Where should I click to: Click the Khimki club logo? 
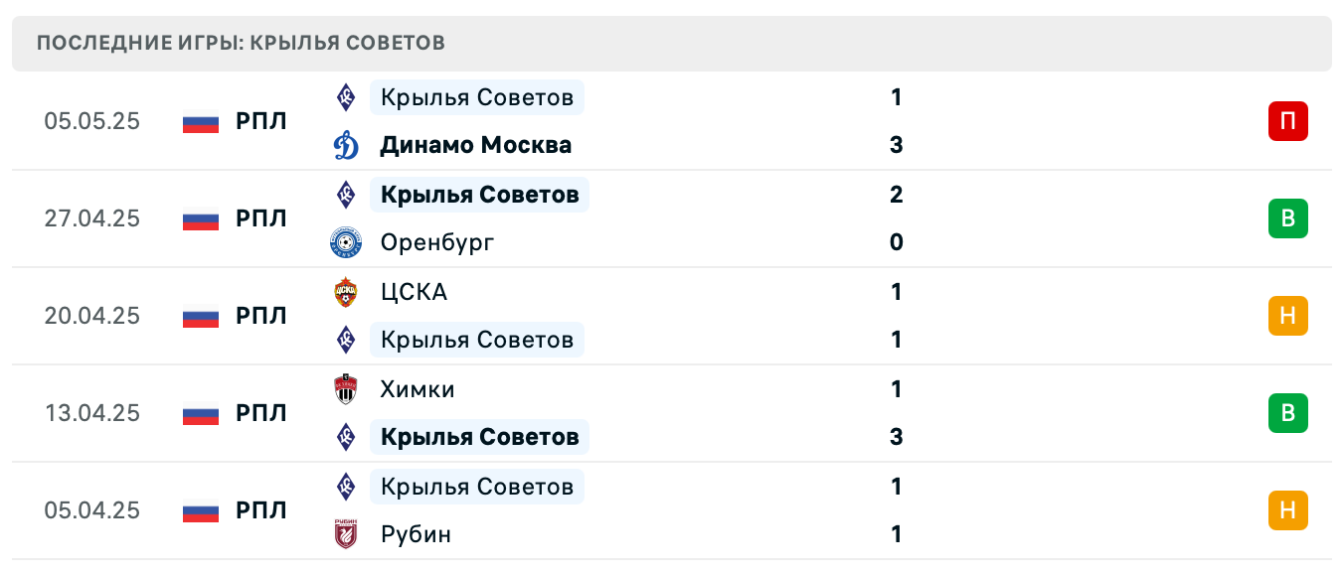pos(347,388)
